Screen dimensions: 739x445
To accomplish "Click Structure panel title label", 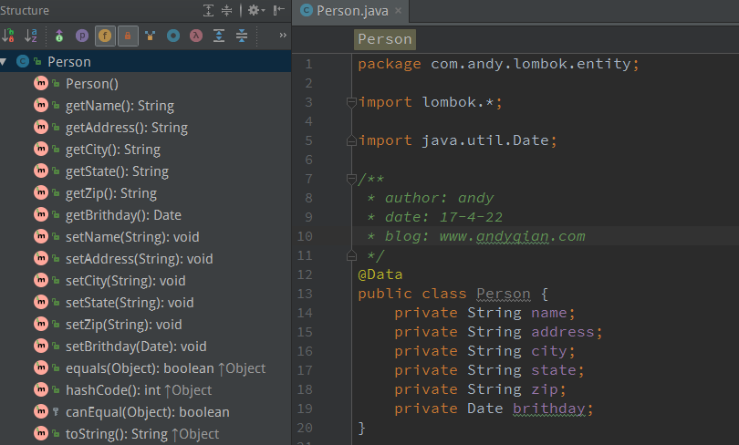I will [25, 10].
